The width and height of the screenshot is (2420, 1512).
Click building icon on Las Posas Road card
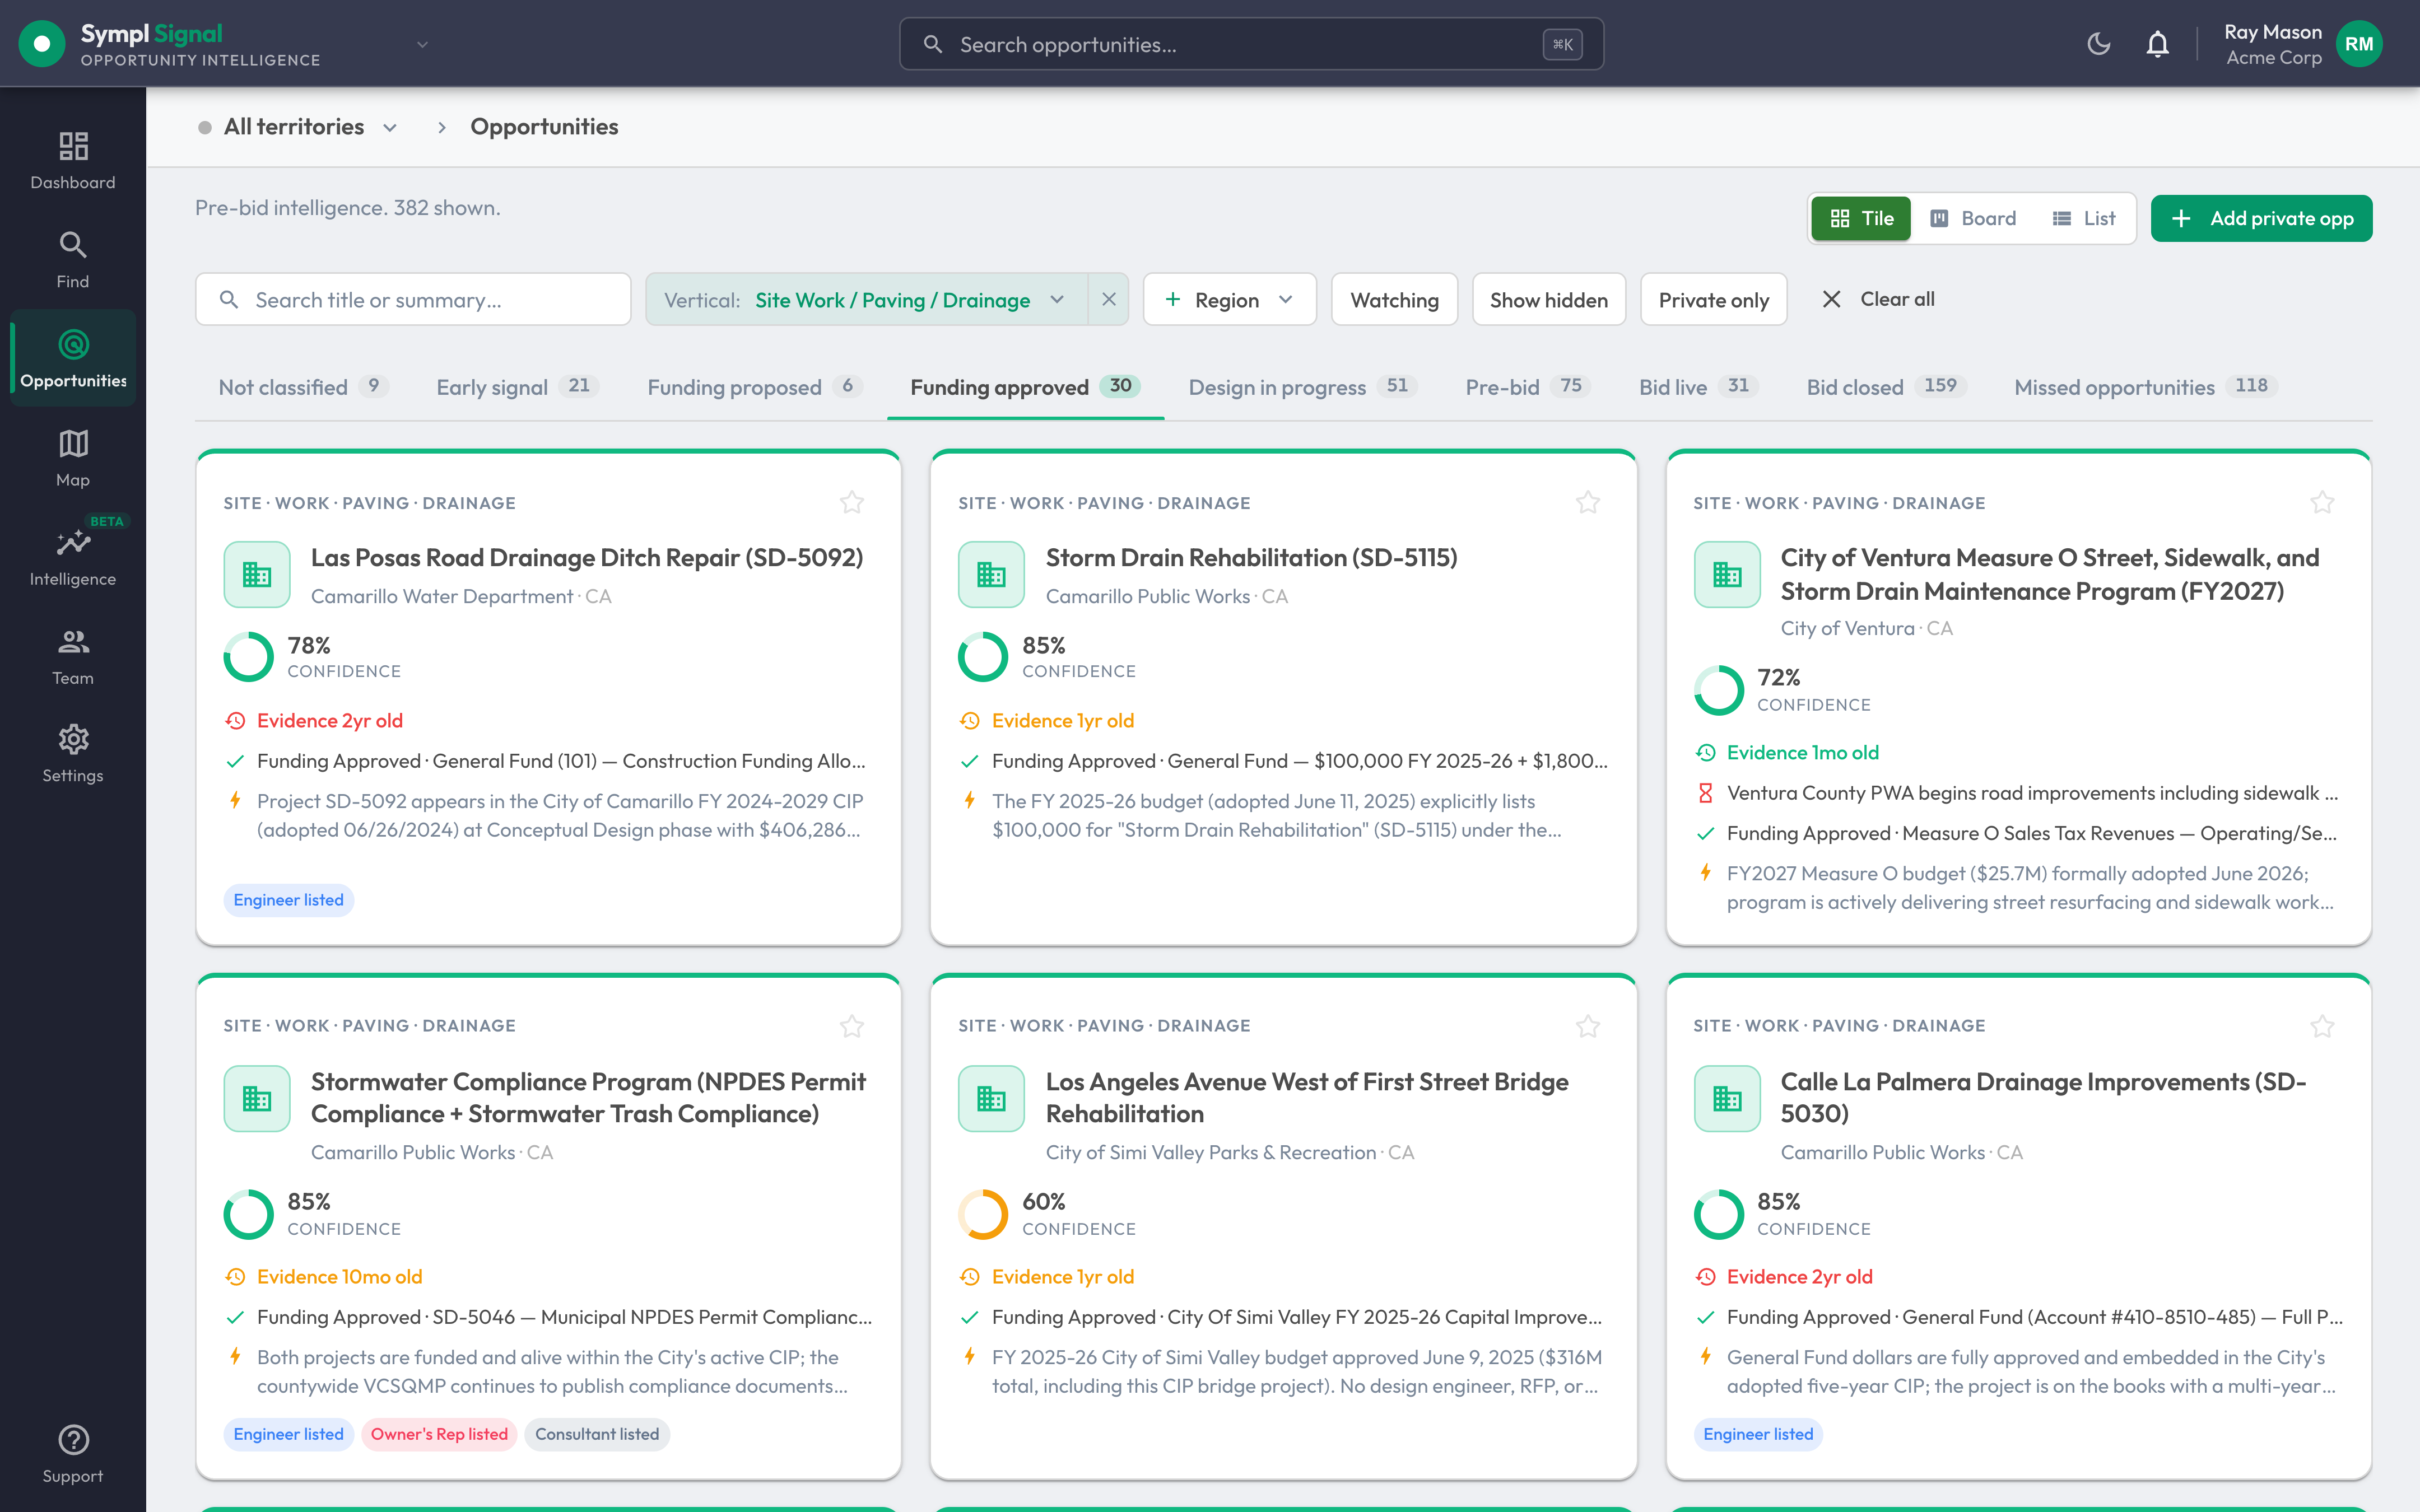(x=257, y=574)
